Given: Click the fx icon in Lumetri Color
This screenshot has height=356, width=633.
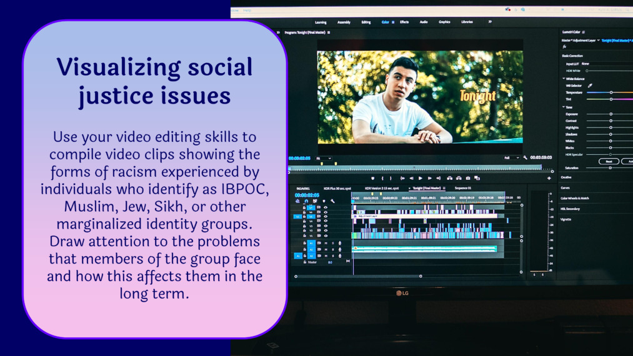Looking at the screenshot, I should point(564,47).
